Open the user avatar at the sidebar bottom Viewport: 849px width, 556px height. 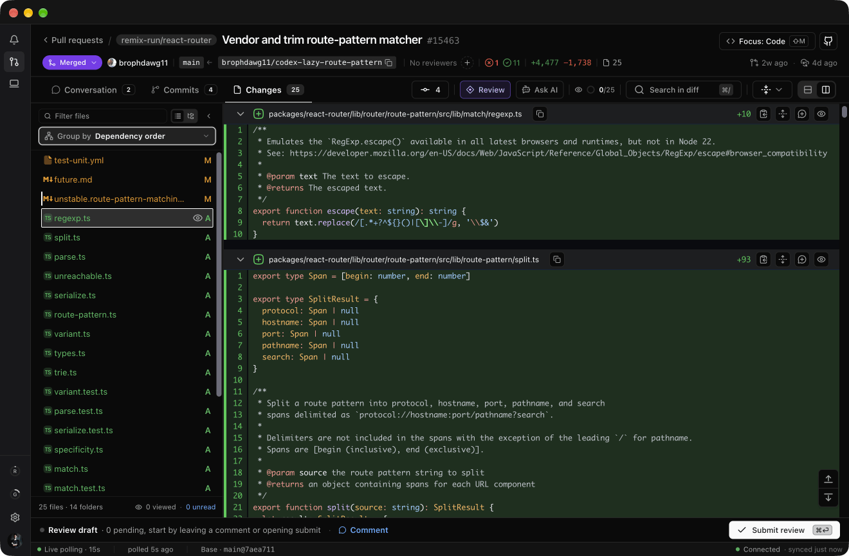pyautogui.click(x=15, y=540)
